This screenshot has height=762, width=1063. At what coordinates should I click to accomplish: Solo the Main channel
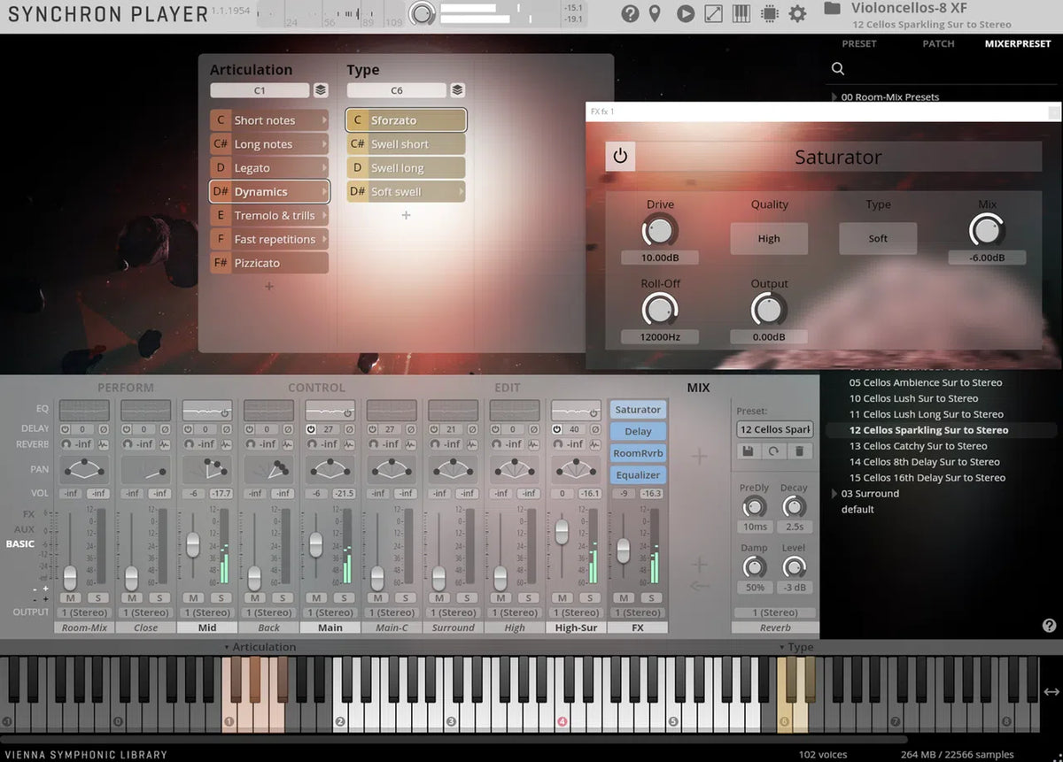coord(344,598)
